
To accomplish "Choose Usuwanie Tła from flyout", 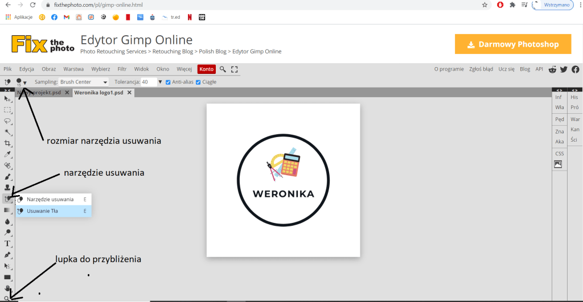I will (43, 211).
